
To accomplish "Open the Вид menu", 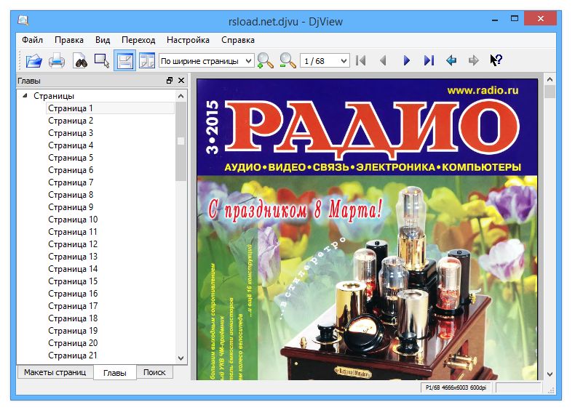I will [103, 40].
